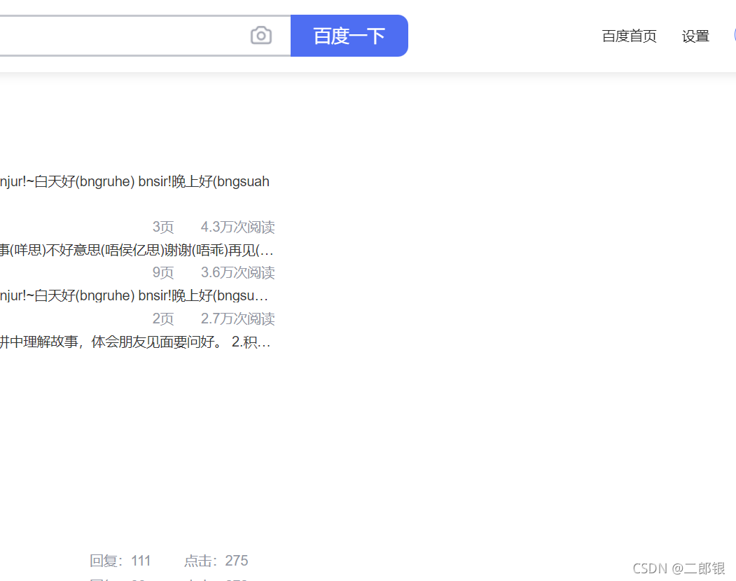Click the 9页 page count text
The height and width of the screenshot is (581, 736).
point(163,273)
